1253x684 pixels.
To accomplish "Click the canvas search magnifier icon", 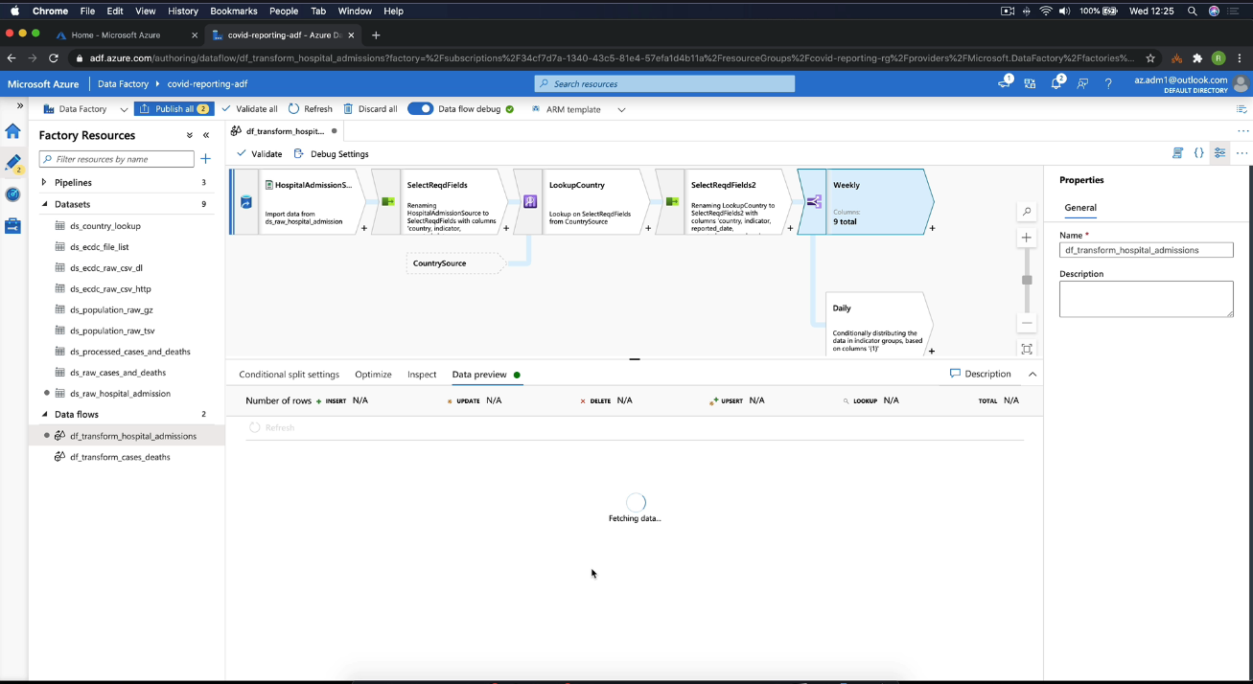I will click(x=1027, y=212).
